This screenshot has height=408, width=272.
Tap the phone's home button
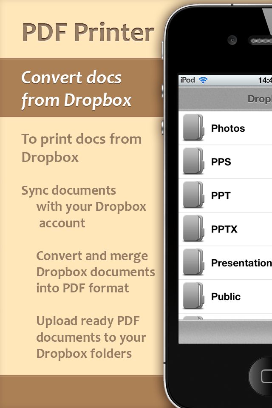tap(261, 376)
